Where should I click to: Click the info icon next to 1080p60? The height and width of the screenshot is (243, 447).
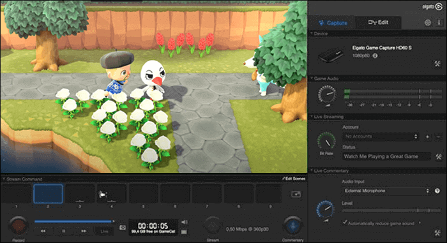375,56
